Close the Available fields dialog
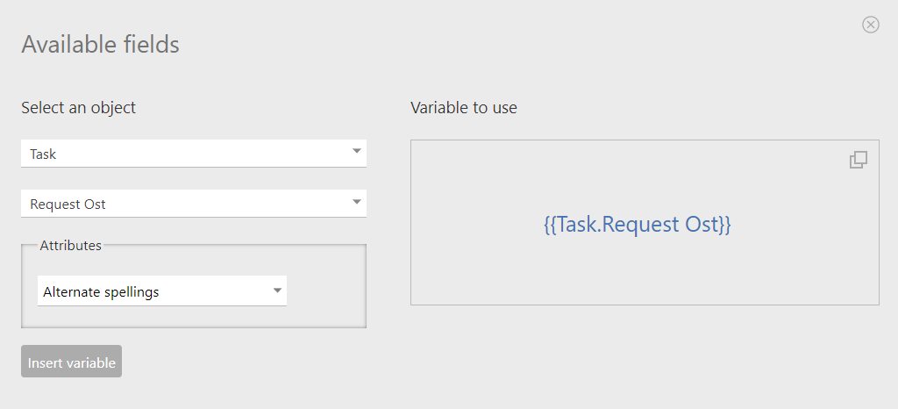The width and height of the screenshot is (898, 409). [x=871, y=24]
